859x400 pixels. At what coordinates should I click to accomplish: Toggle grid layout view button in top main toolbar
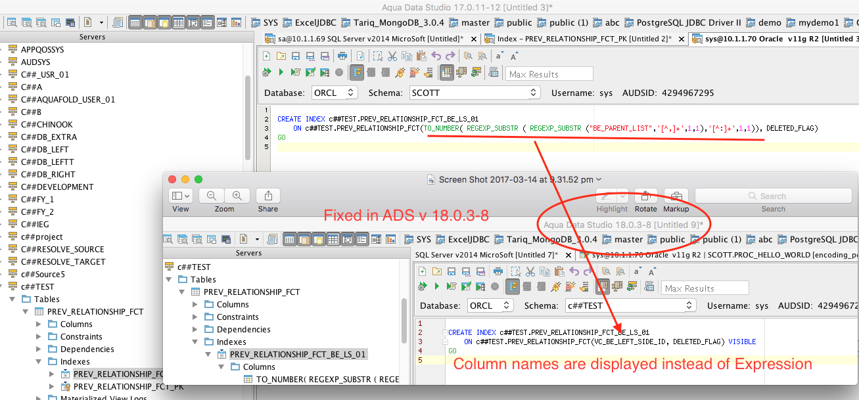pyautogui.click(x=178, y=22)
